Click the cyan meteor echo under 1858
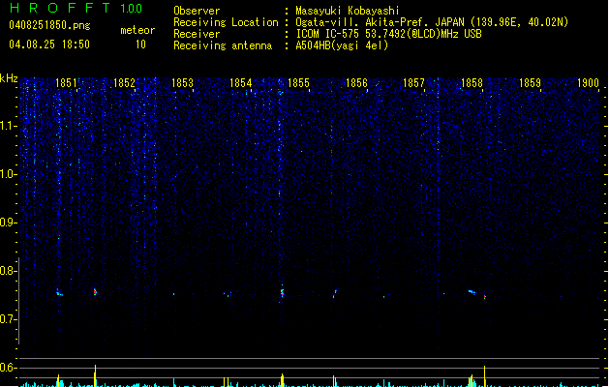 click(x=472, y=292)
